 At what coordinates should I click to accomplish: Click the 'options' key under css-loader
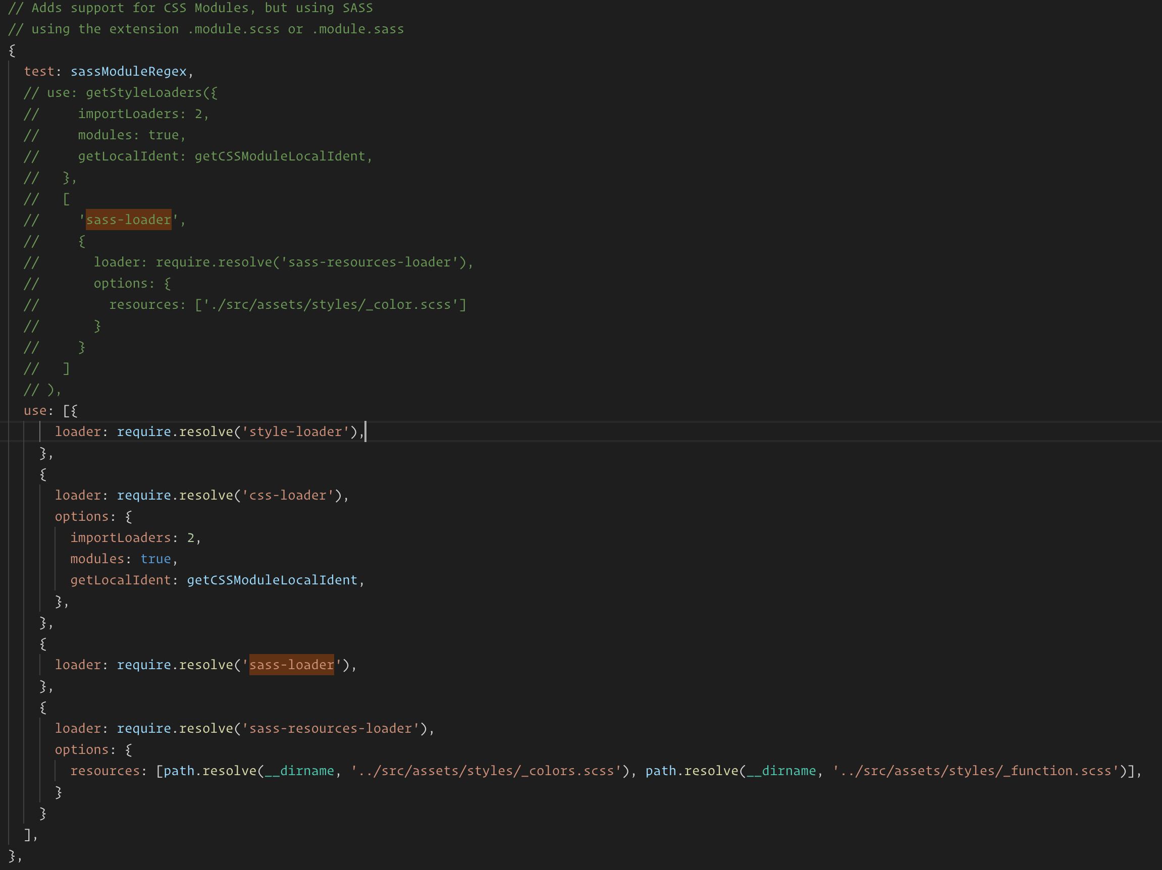tap(82, 516)
